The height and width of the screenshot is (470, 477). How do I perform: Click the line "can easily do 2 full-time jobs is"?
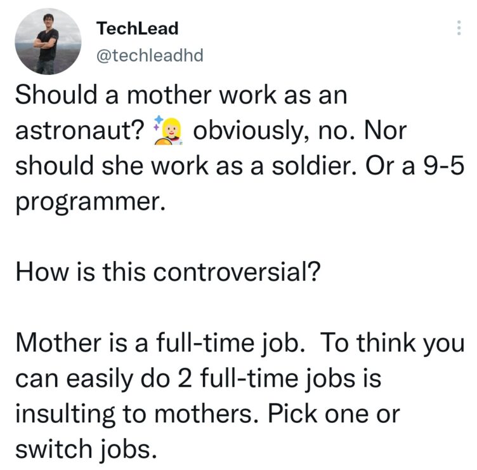(198, 379)
